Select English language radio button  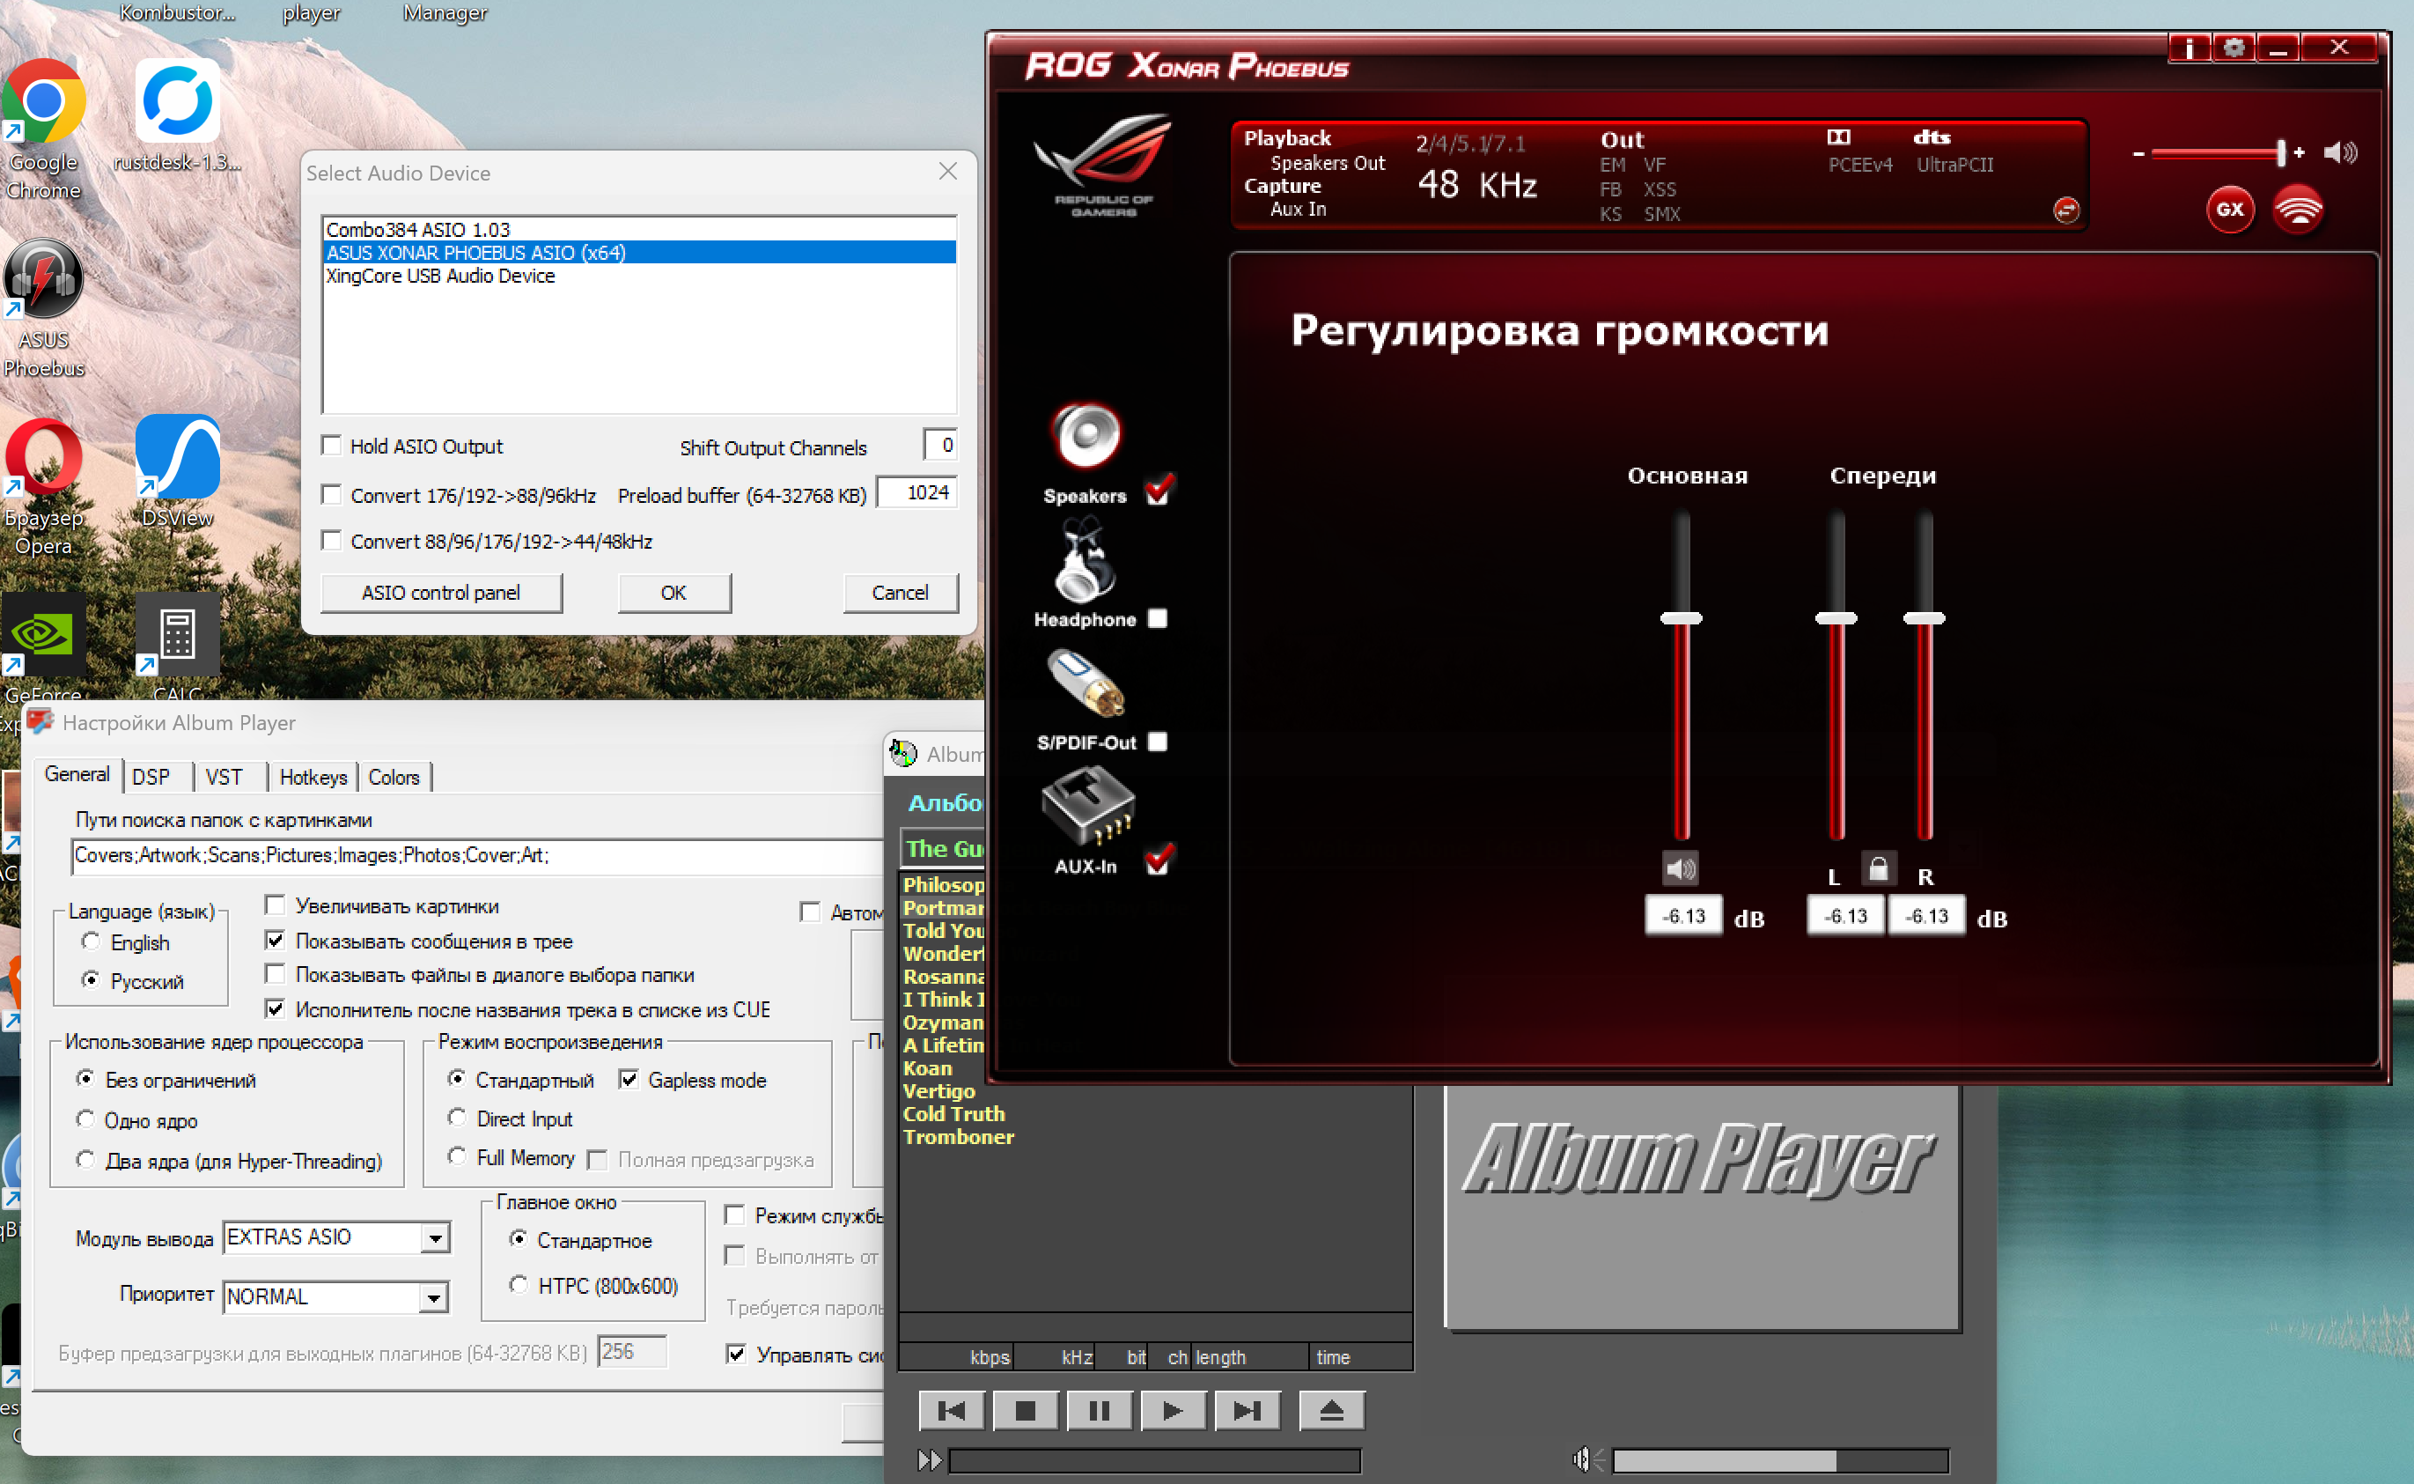pyautogui.click(x=91, y=942)
